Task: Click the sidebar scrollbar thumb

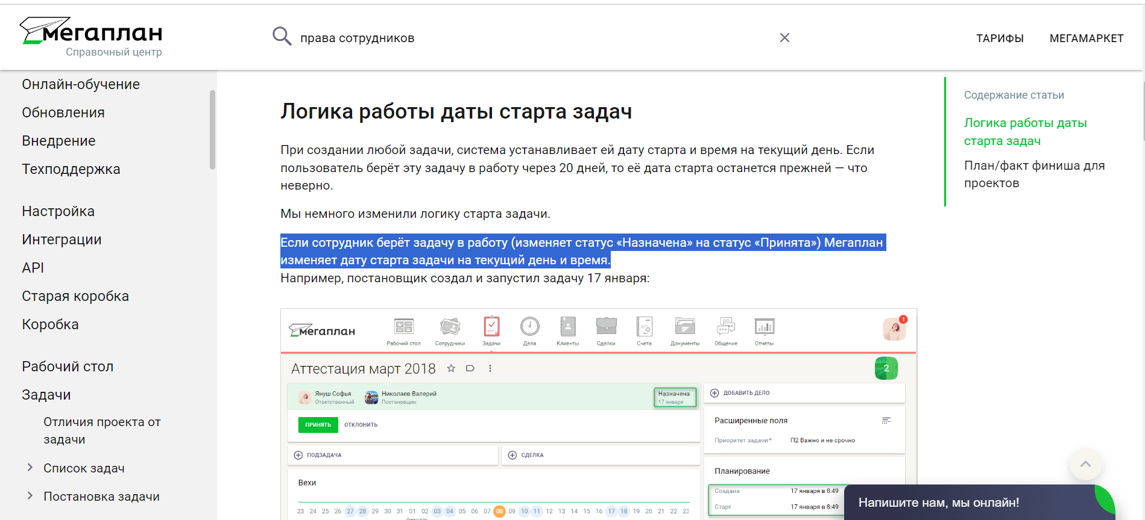Action: tap(212, 129)
